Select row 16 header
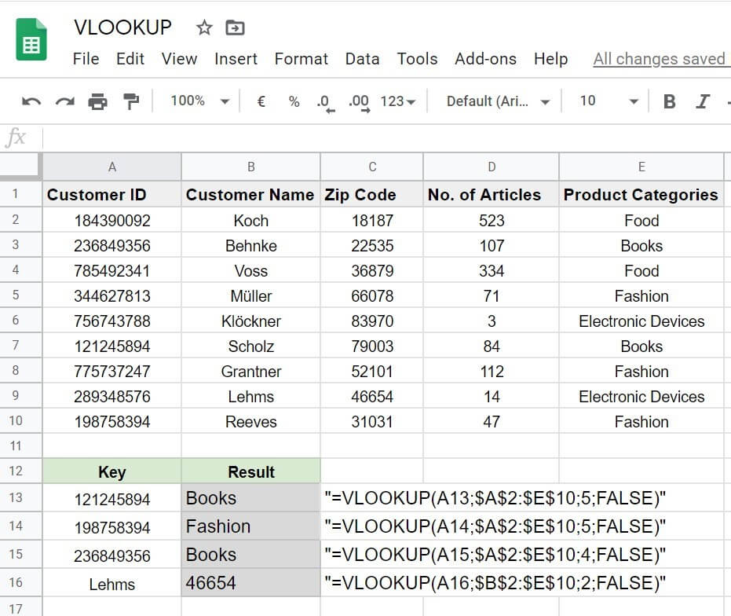This screenshot has width=731, height=616. click(x=20, y=582)
